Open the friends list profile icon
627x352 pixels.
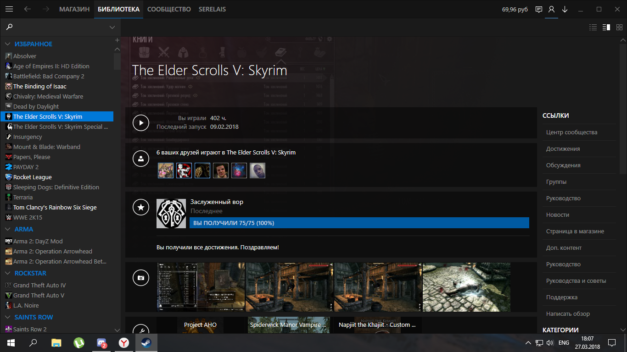pyautogui.click(x=552, y=10)
